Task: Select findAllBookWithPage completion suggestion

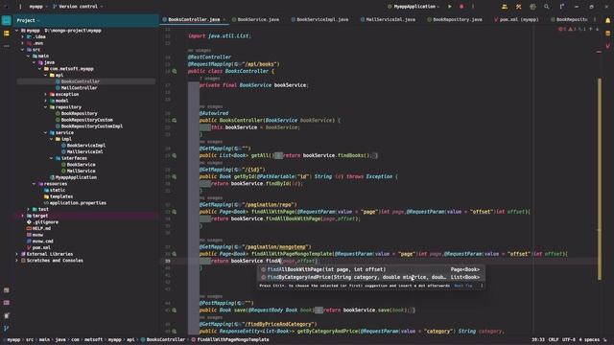Action: 370,269
